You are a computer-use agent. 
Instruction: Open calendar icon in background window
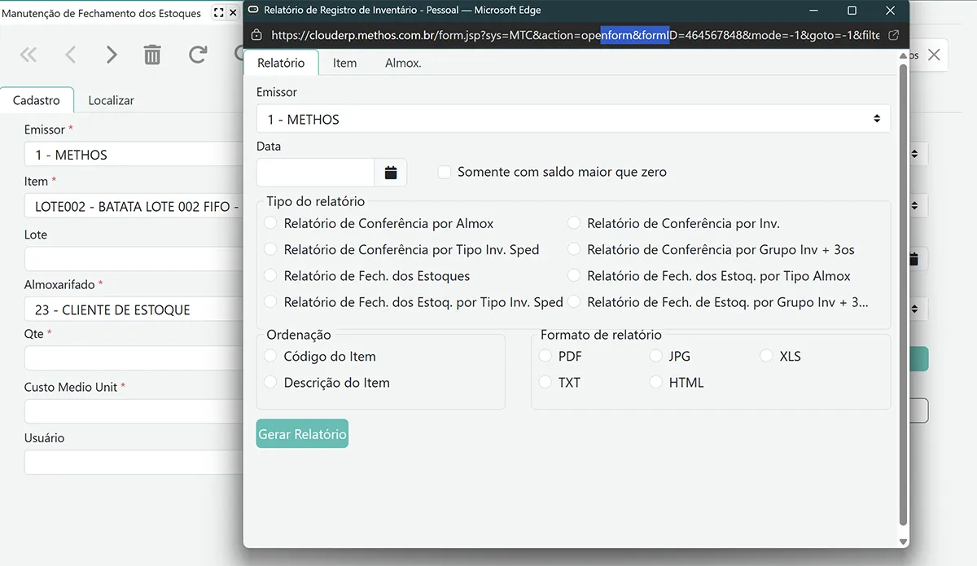pyautogui.click(x=914, y=259)
